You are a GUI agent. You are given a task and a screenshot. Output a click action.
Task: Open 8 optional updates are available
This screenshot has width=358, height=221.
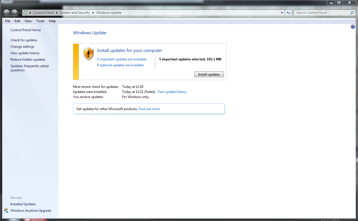120,65
